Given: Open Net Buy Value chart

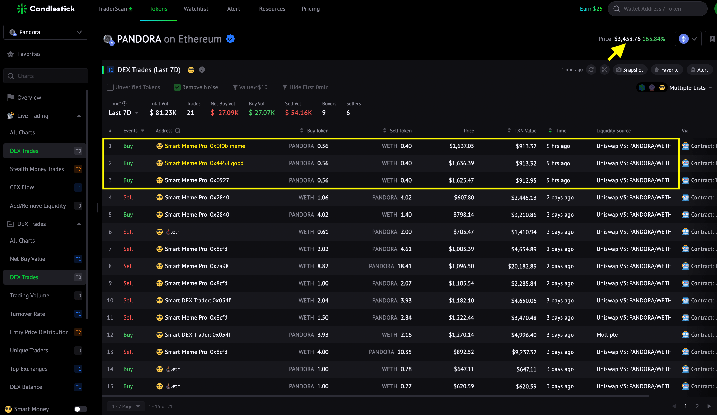Looking at the screenshot, I should 44,259.
